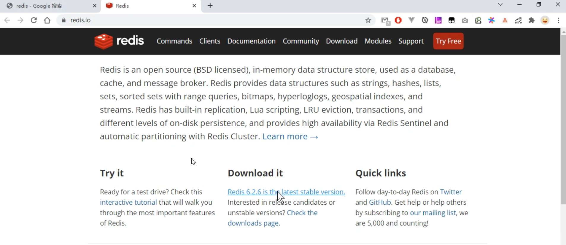The height and width of the screenshot is (245, 566).
Task: Click the red Opera-style O extension icon
Action: 398,20
